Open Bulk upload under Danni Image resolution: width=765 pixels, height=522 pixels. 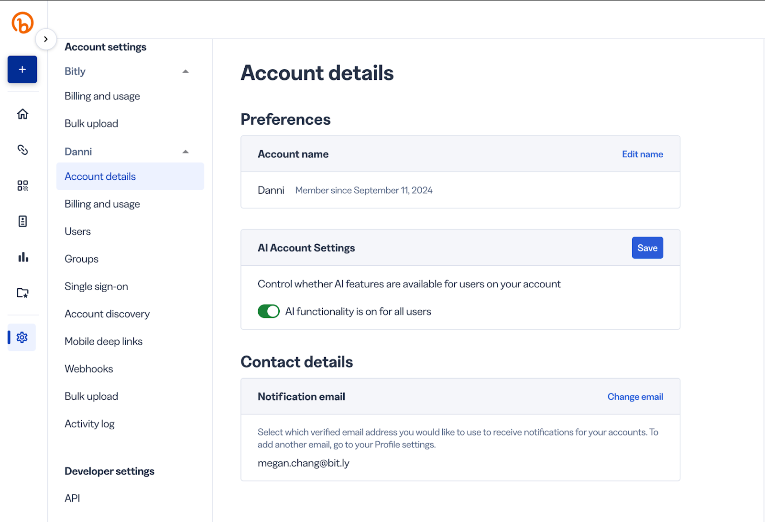click(x=91, y=396)
